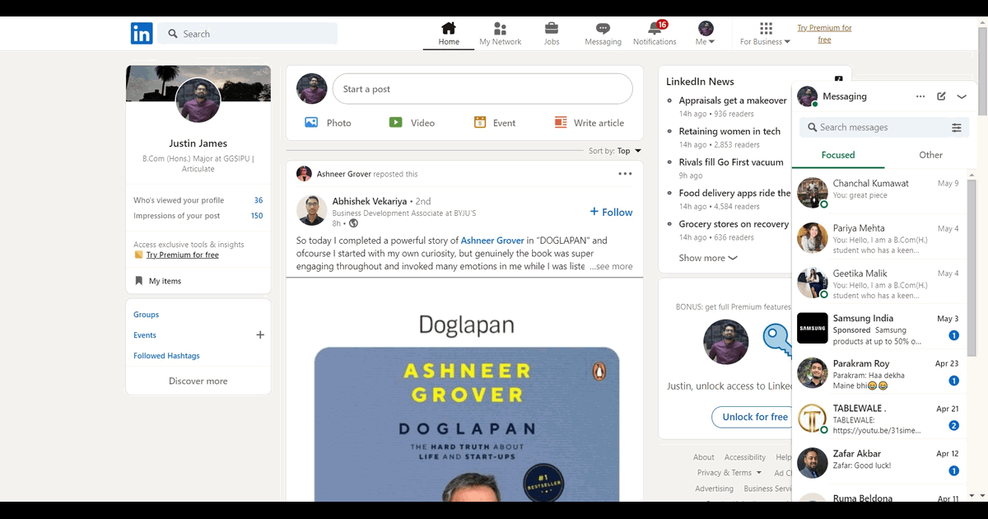Click the LinkedIn logo icon
Image resolution: width=988 pixels, height=519 pixels.
pos(142,34)
